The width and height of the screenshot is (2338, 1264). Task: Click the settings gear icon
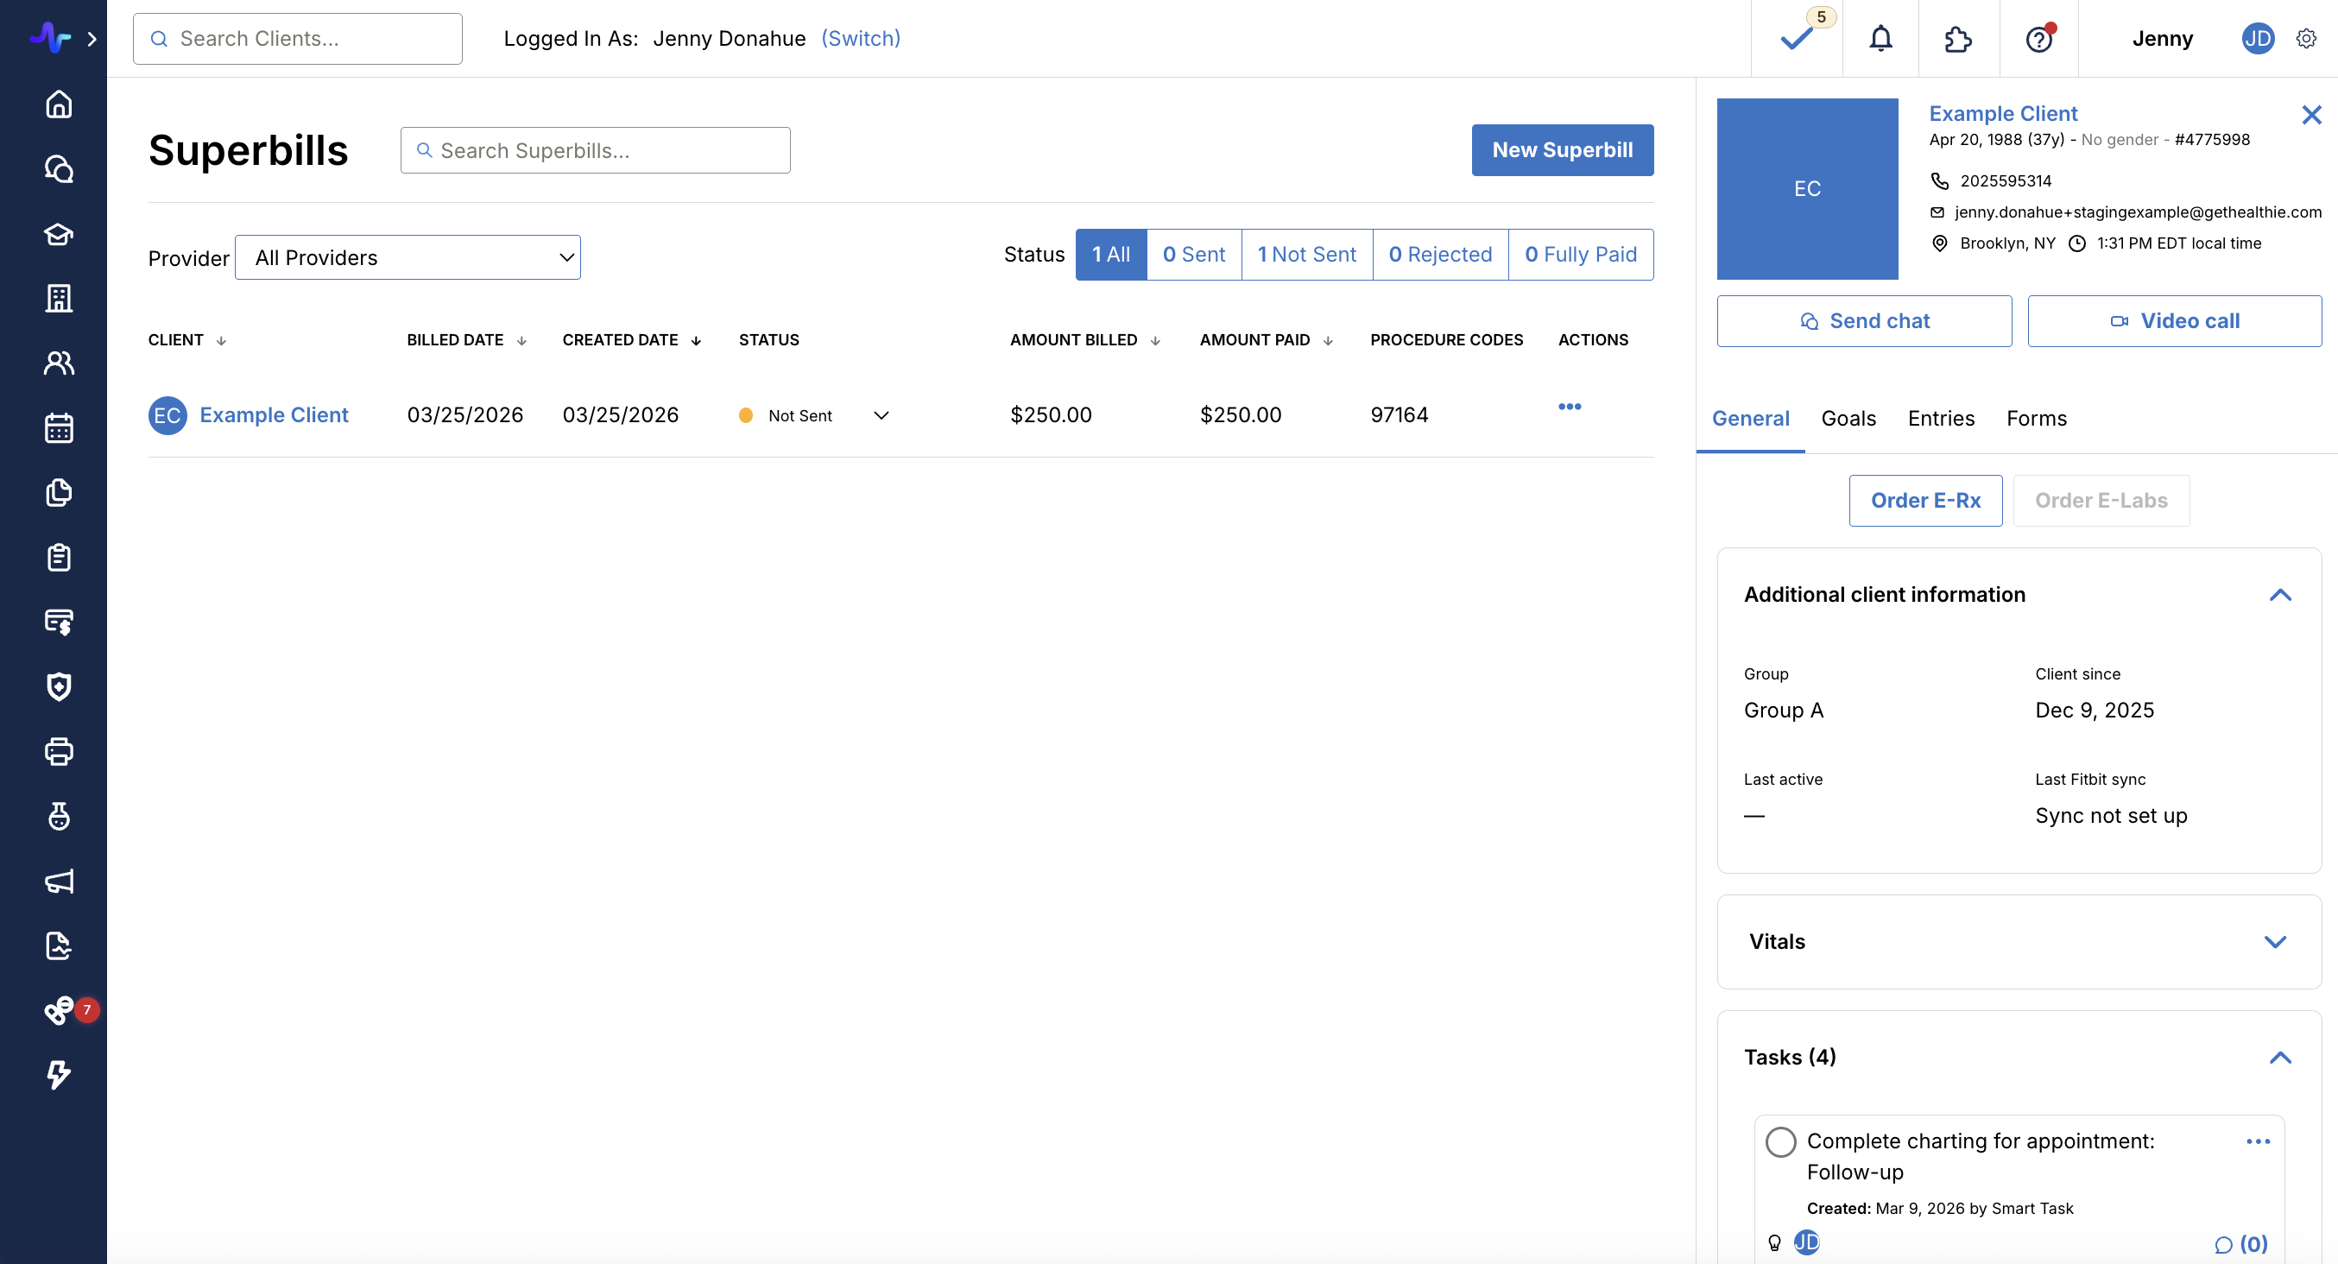pyautogui.click(x=2306, y=38)
